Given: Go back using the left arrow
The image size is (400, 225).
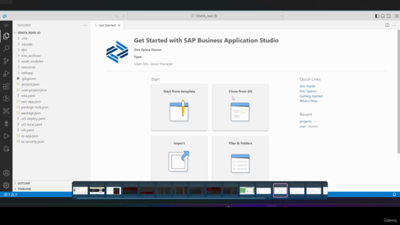Looking at the screenshot, I should 117,16.
